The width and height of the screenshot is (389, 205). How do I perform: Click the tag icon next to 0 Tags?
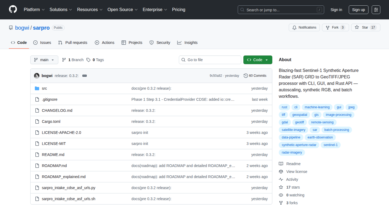coord(88,60)
